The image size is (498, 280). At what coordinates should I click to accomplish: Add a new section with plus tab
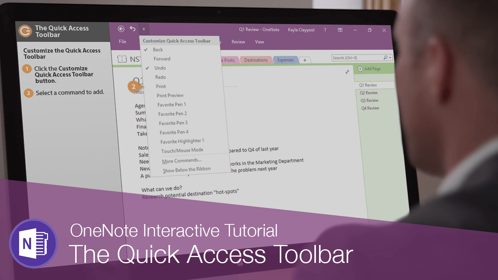tap(305, 60)
